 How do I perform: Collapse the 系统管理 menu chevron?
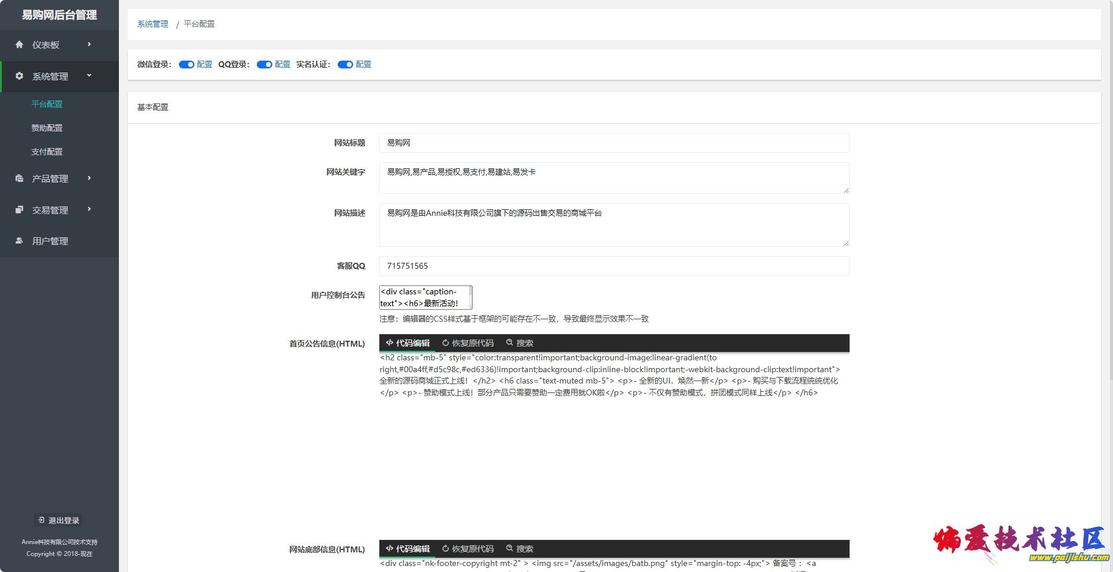[x=89, y=76]
